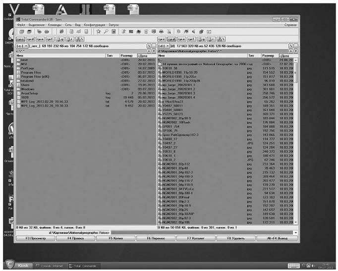The image size is (338, 271).
Task: Switch left panel to drive d button
Action: pos(30,39)
